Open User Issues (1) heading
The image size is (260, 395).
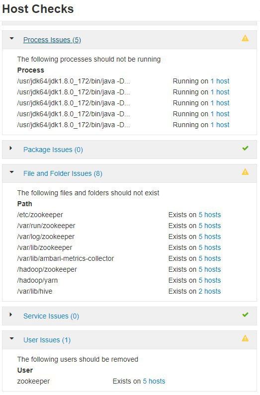pyautogui.click(x=47, y=340)
